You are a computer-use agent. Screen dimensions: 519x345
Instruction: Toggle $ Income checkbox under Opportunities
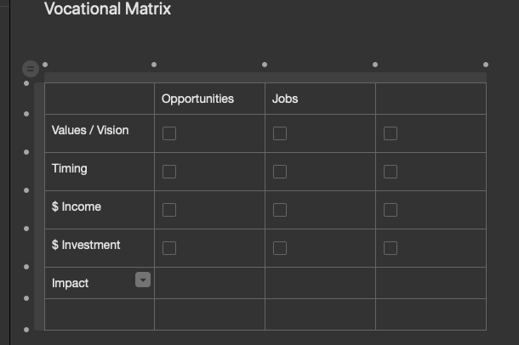tap(169, 210)
